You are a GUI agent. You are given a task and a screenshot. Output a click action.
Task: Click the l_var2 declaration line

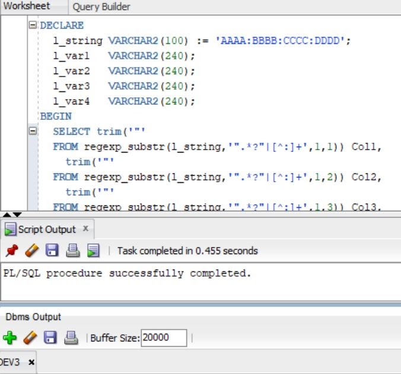124,71
